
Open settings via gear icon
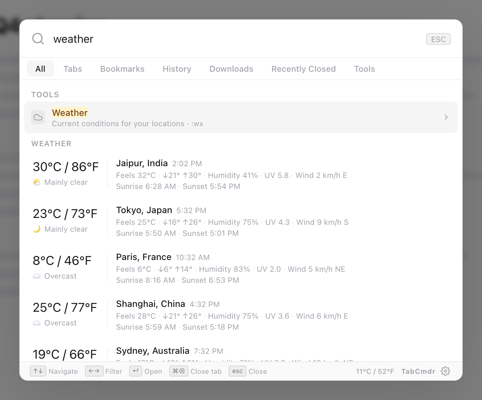445,371
